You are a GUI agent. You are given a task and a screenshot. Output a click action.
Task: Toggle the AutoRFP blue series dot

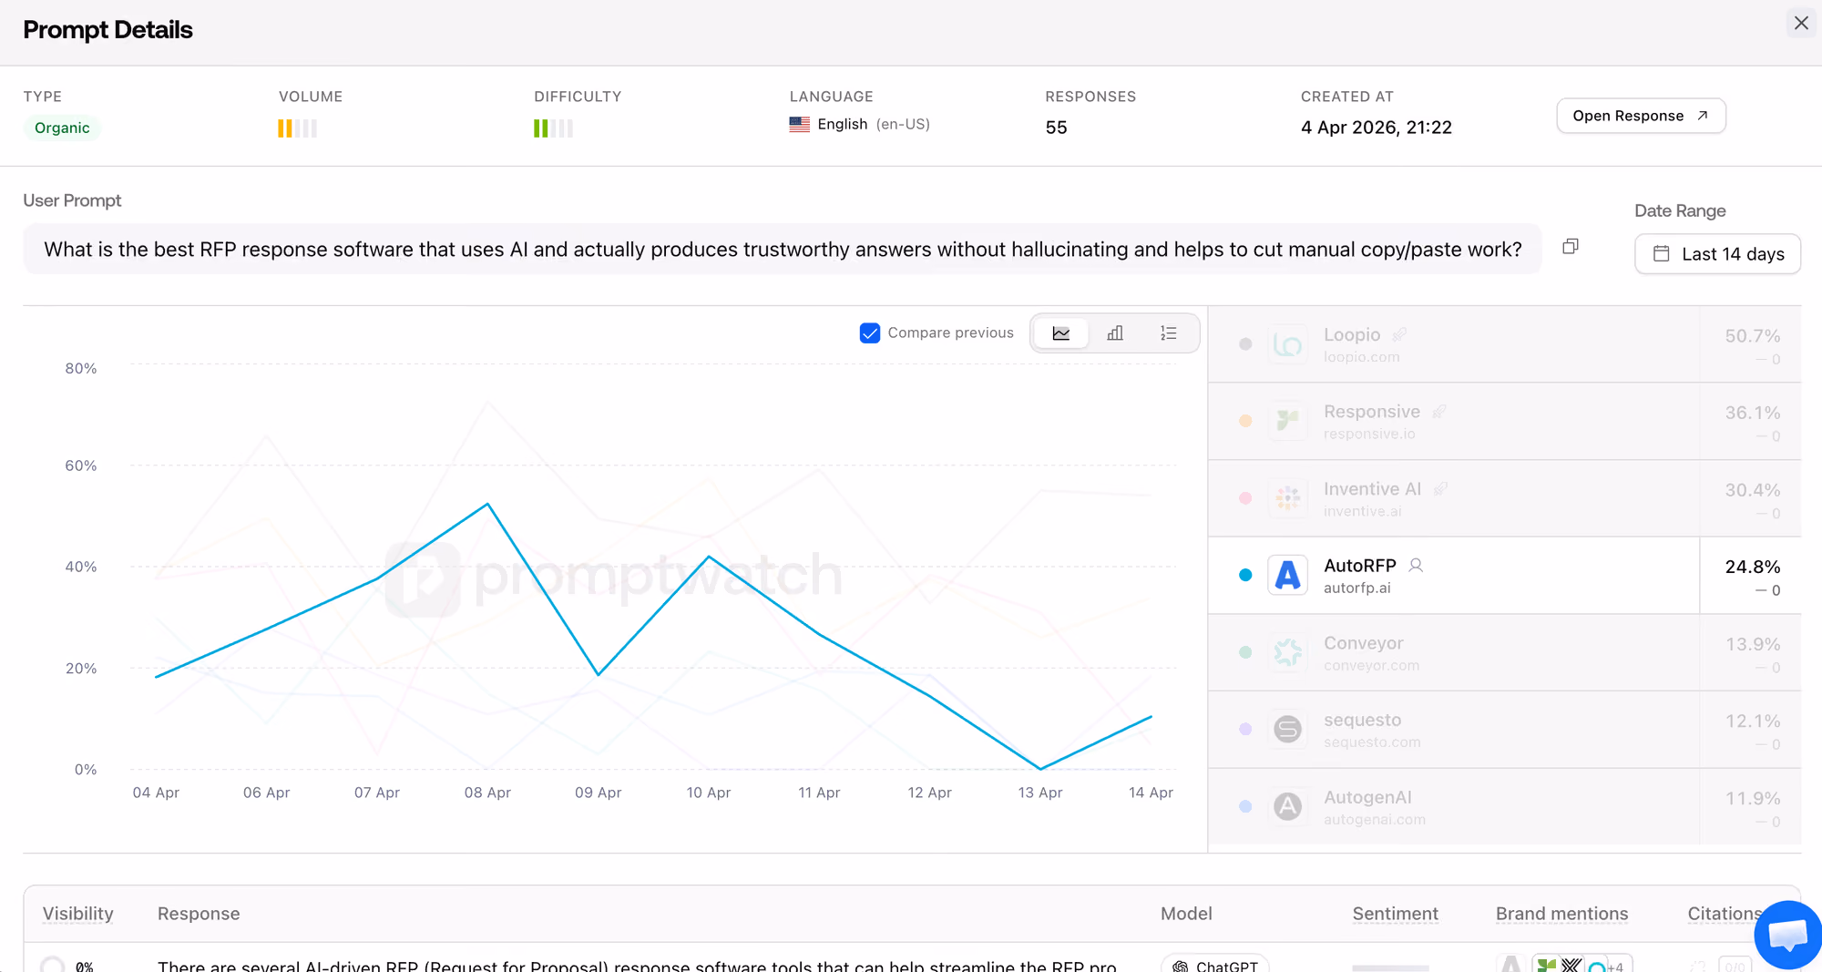[1245, 576]
